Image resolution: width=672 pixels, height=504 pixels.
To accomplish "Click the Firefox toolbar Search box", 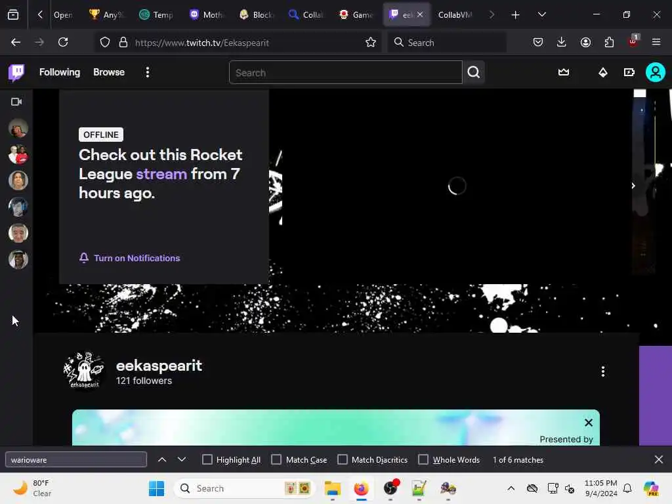I will (446, 43).
